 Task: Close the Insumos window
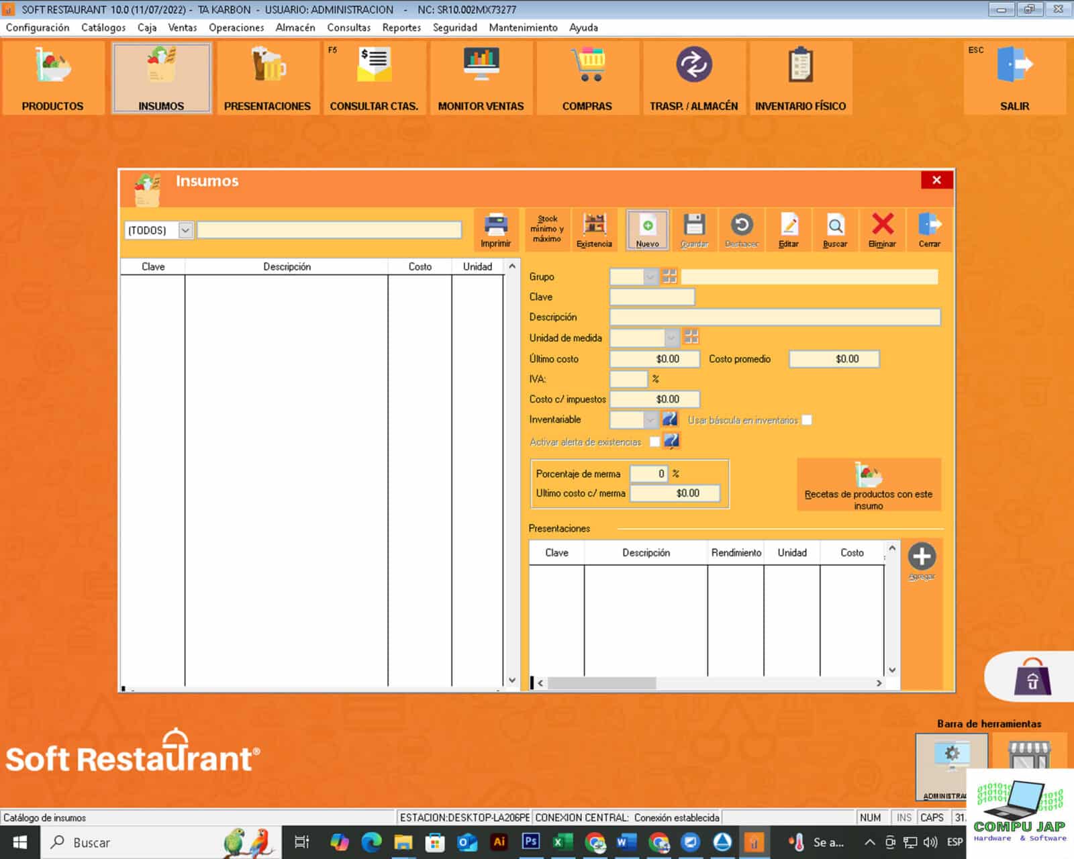(x=936, y=180)
